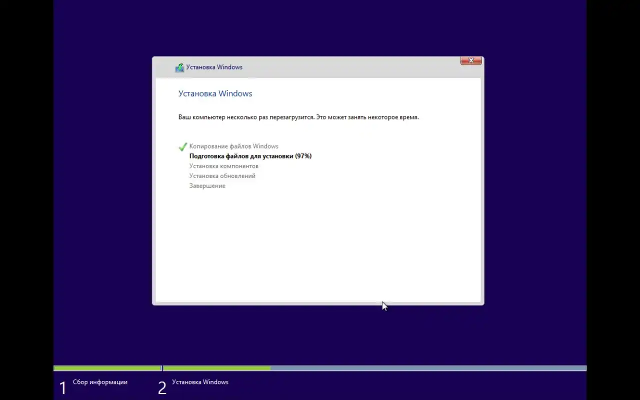Select the 'Установка компонентов' step
Screen dimensions: 640x400
pos(223,166)
